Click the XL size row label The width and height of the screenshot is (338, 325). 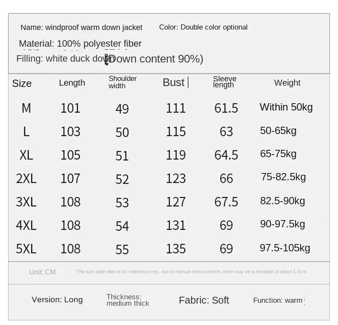pyautogui.click(x=26, y=155)
